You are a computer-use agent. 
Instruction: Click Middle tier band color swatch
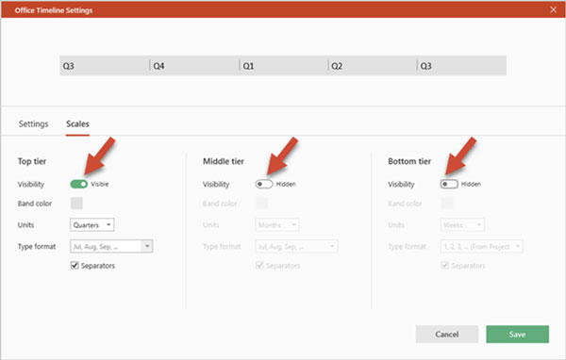coord(261,203)
